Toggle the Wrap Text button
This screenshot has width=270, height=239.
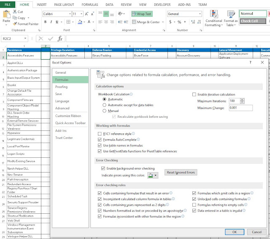pyautogui.click(x=142, y=14)
